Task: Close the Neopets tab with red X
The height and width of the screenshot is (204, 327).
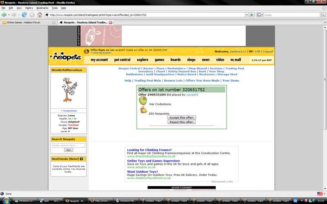Action: (x=110, y=22)
